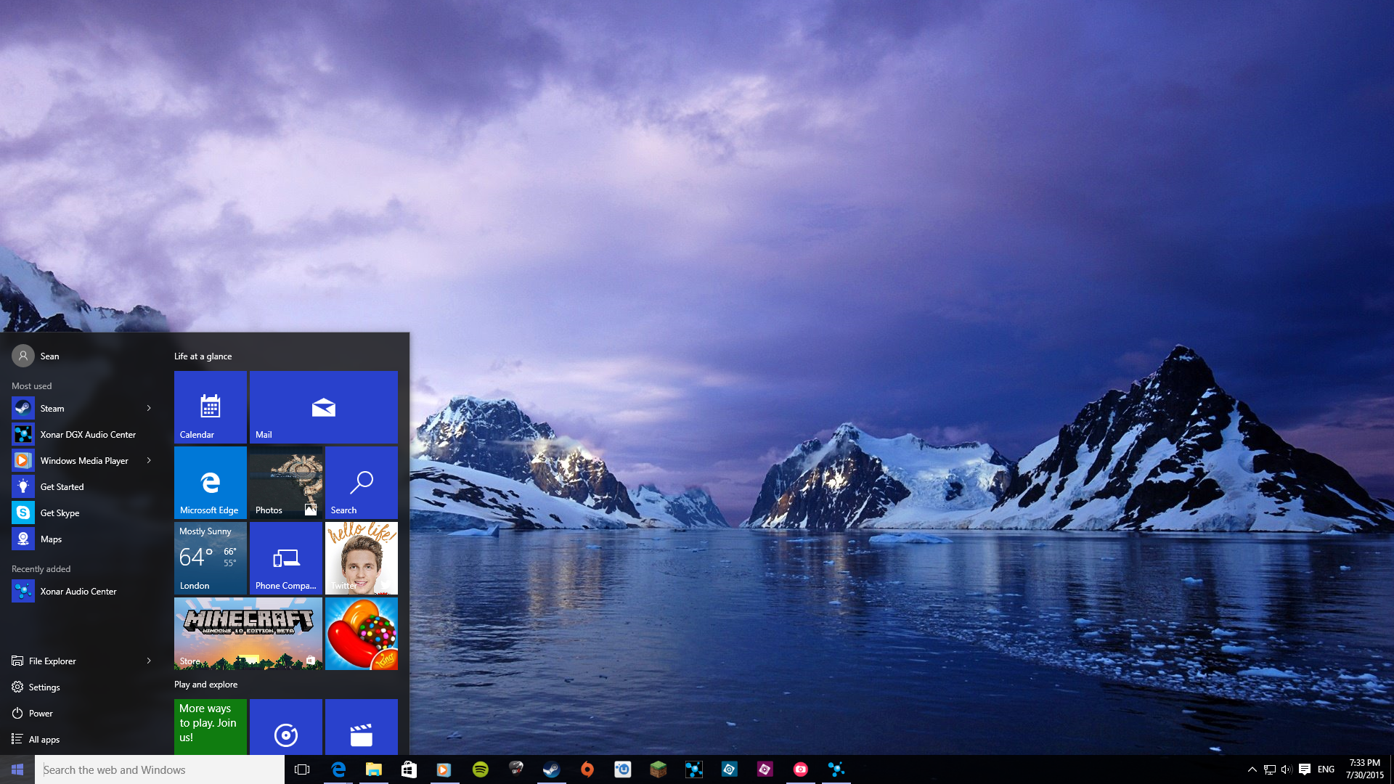Open the Calendar app tile
This screenshot has width=1394, height=784.
click(x=210, y=407)
